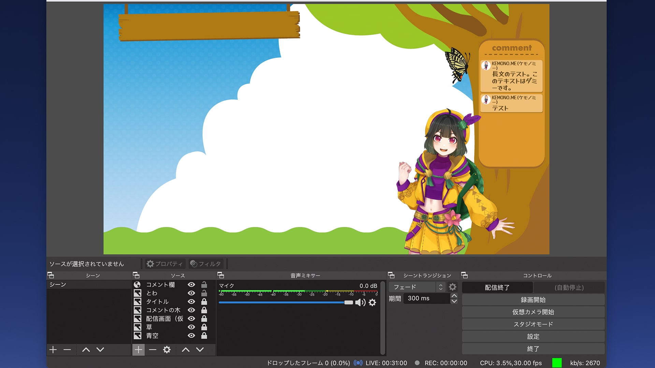The height and width of the screenshot is (368, 655).
Task: Open the source properties gear in sources panel
Action: [x=166, y=350]
